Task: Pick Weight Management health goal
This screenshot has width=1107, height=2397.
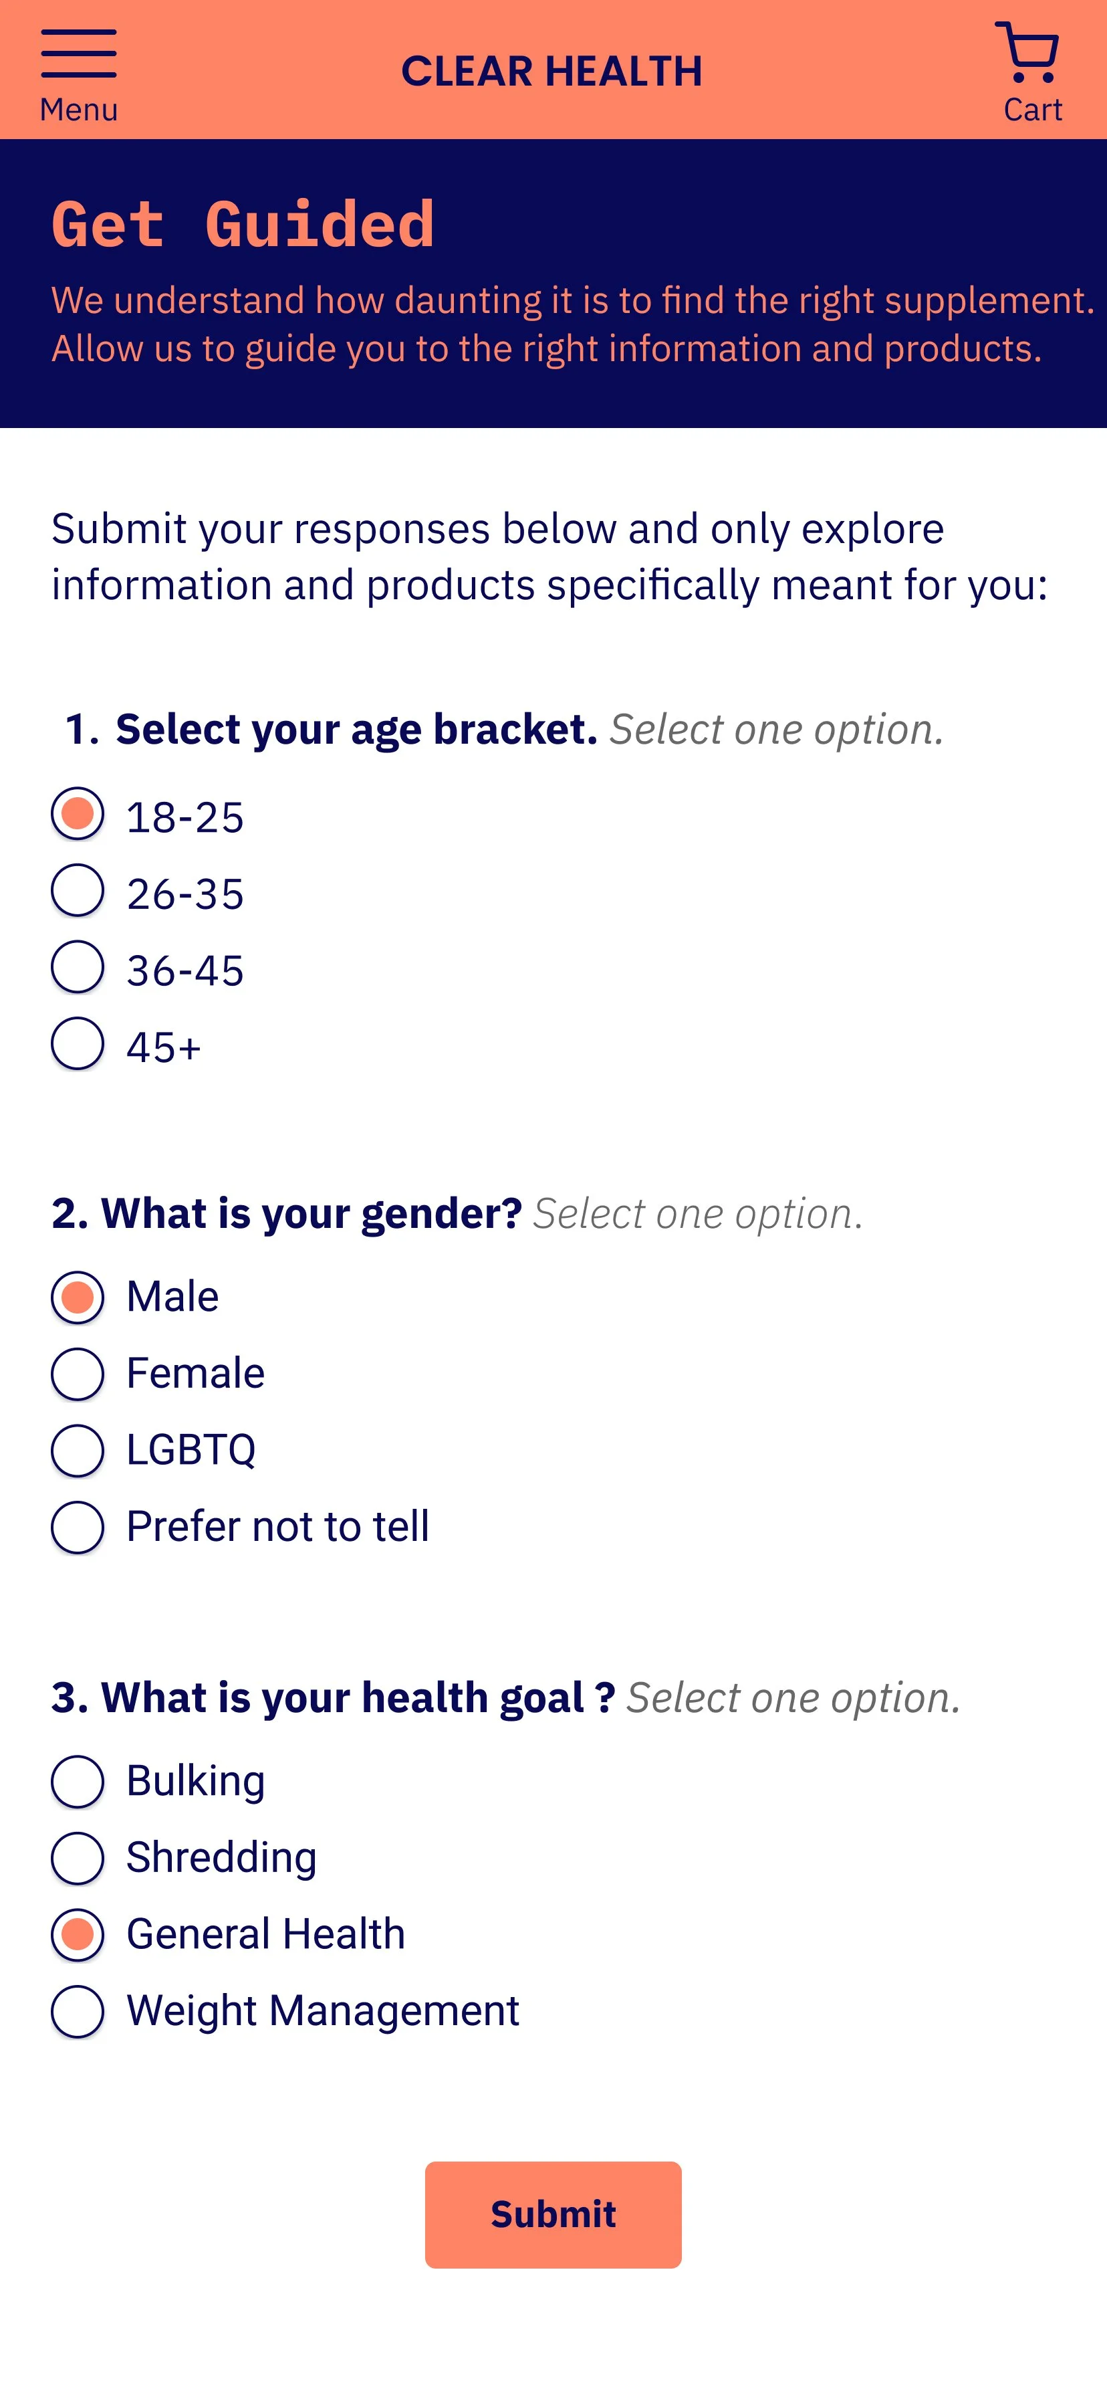Action: (x=78, y=2012)
